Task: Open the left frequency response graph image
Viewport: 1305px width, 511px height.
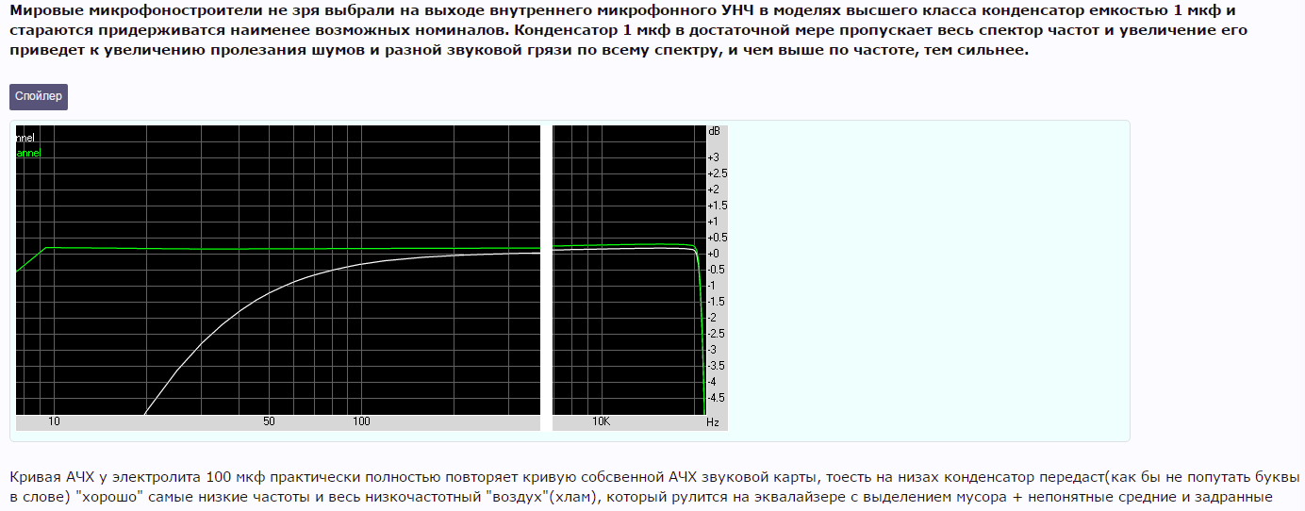Action: (278, 278)
